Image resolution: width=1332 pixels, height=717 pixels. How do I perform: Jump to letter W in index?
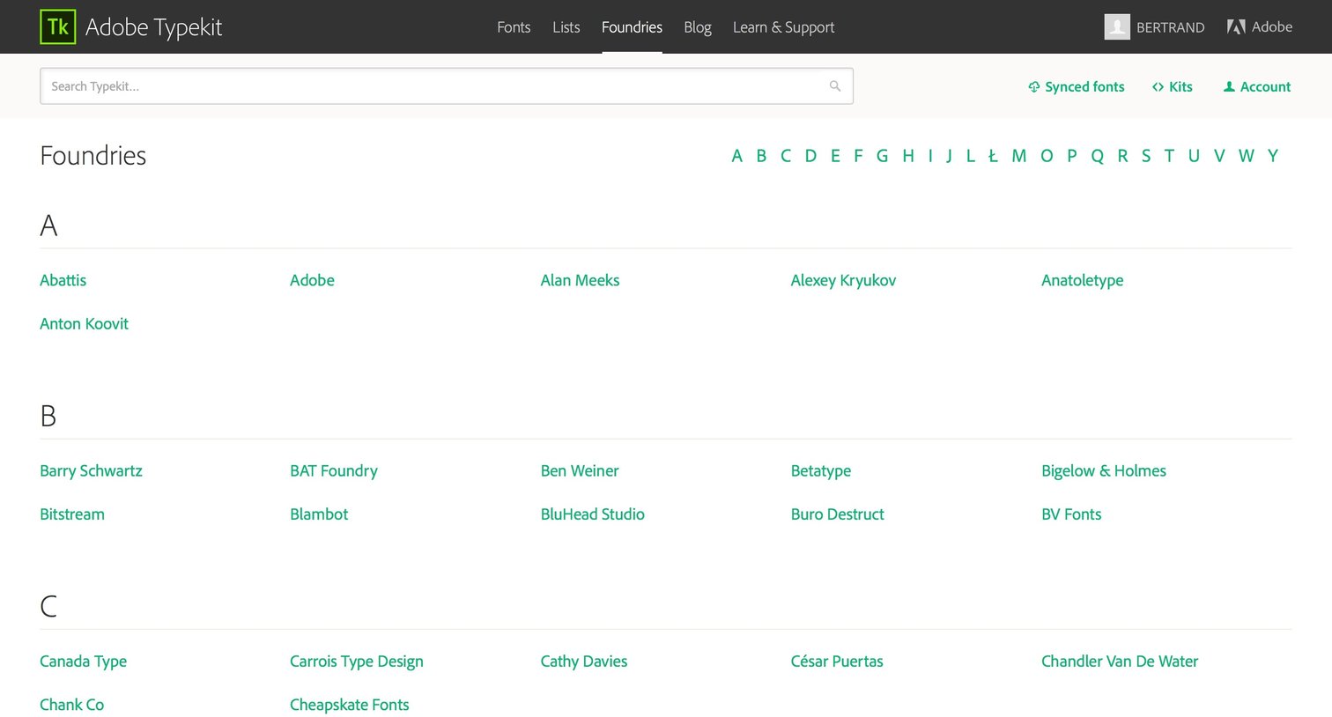point(1246,156)
